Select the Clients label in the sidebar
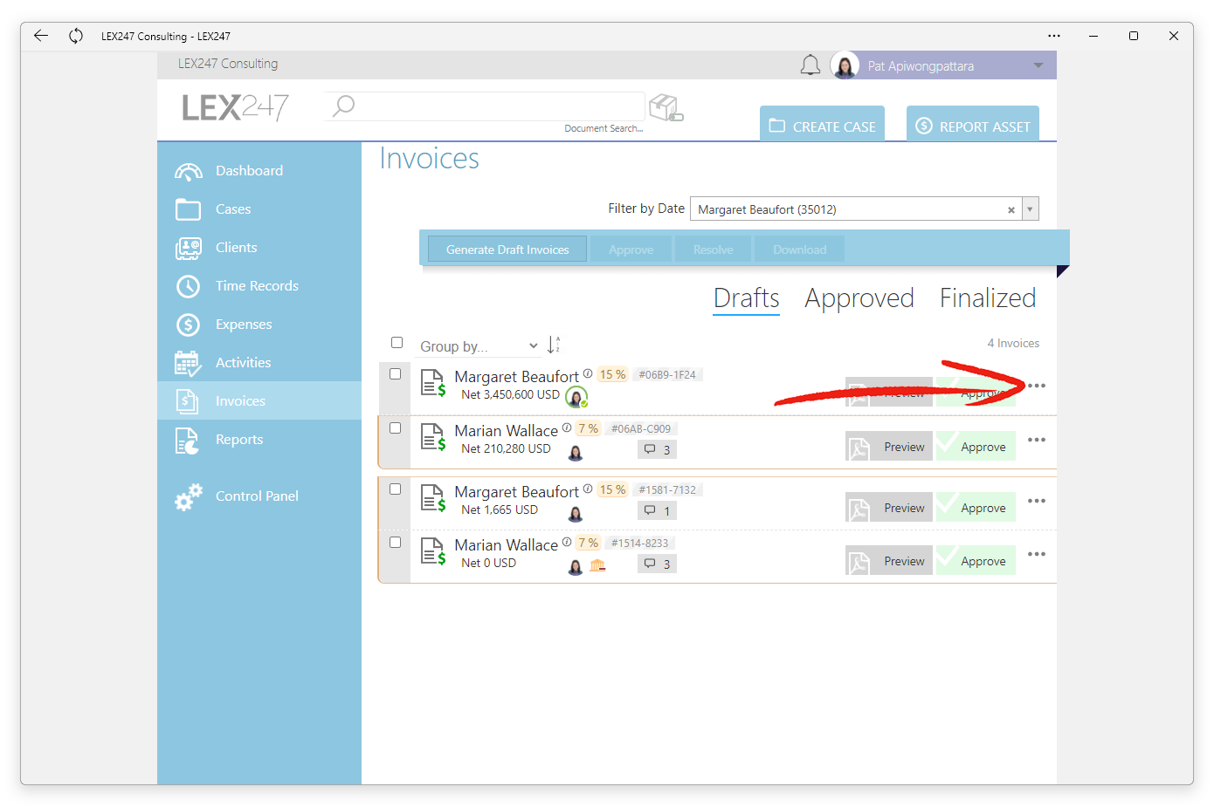Image resolution: width=1214 pixels, height=807 pixels. pos(237,248)
